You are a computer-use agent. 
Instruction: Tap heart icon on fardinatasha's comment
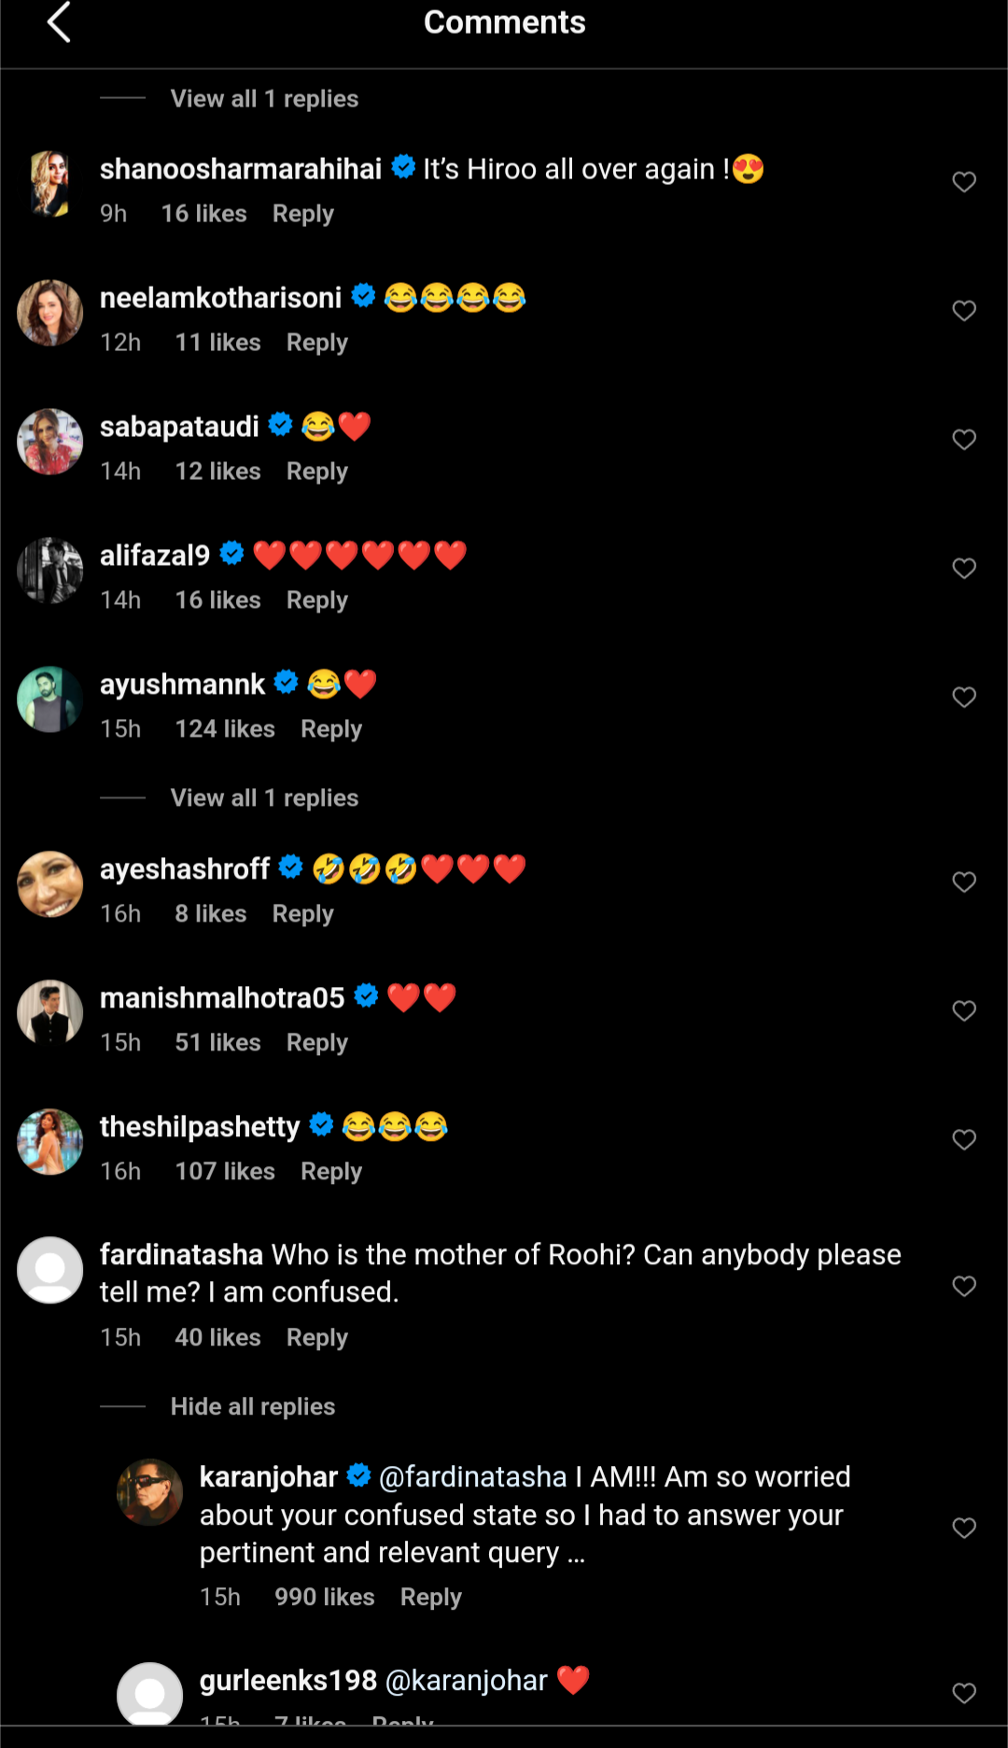(964, 1287)
